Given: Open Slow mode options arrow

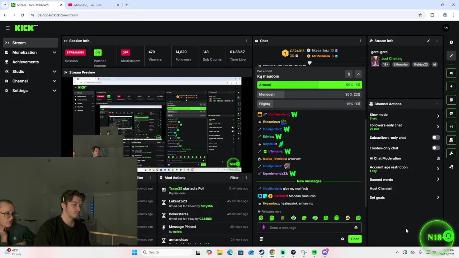Looking at the screenshot, I should 438,116.
